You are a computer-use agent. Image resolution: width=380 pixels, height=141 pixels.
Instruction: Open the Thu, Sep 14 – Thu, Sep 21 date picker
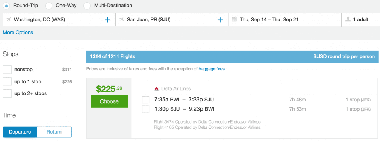coord(285,20)
